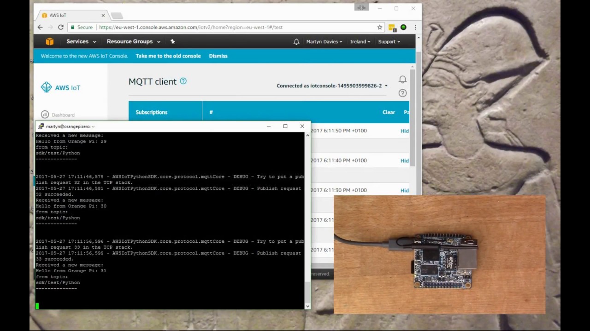Open AWS notifications bell in navbar
Viewport: 590px width, 331px height.
click(x=296, y=41)
